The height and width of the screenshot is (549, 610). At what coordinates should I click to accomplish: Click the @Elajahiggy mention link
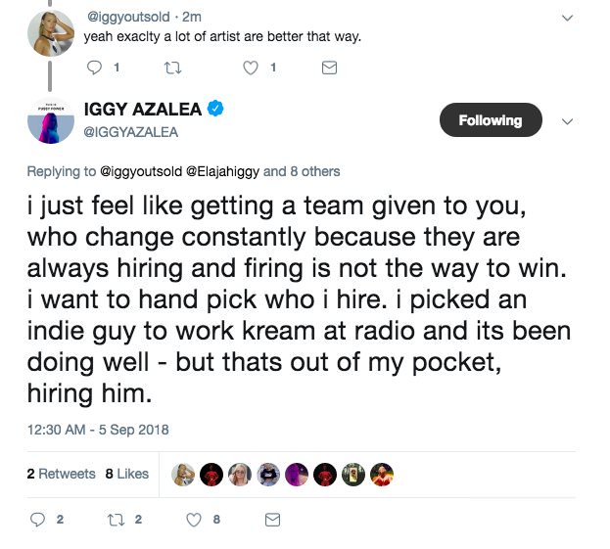click(x=222, y=171)
